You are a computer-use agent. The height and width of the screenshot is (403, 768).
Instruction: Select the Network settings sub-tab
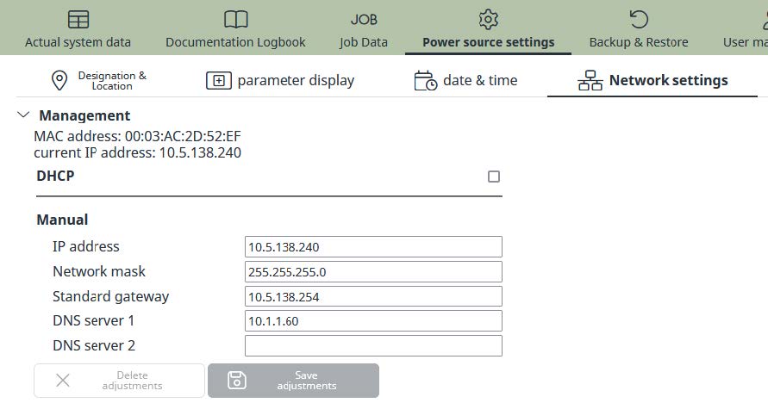[652, 81]
